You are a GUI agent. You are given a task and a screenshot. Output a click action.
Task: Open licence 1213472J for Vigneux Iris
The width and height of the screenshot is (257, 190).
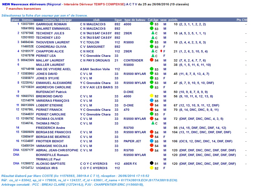(x=27, y=168)
